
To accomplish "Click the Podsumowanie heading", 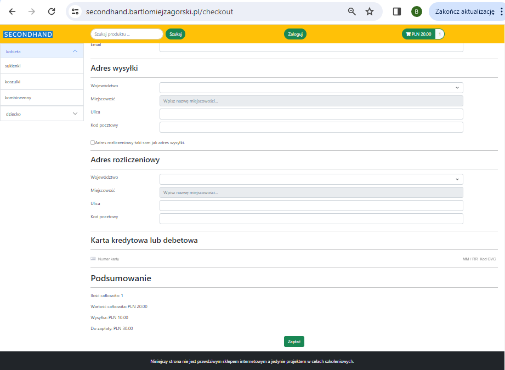I will (x=121, y=278).
